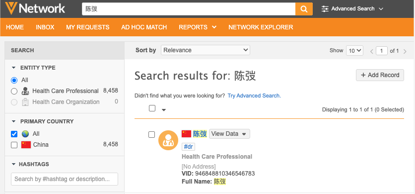Go to previous results page arrow
This screenshot has height=194, width=415.
pos(372,51)
